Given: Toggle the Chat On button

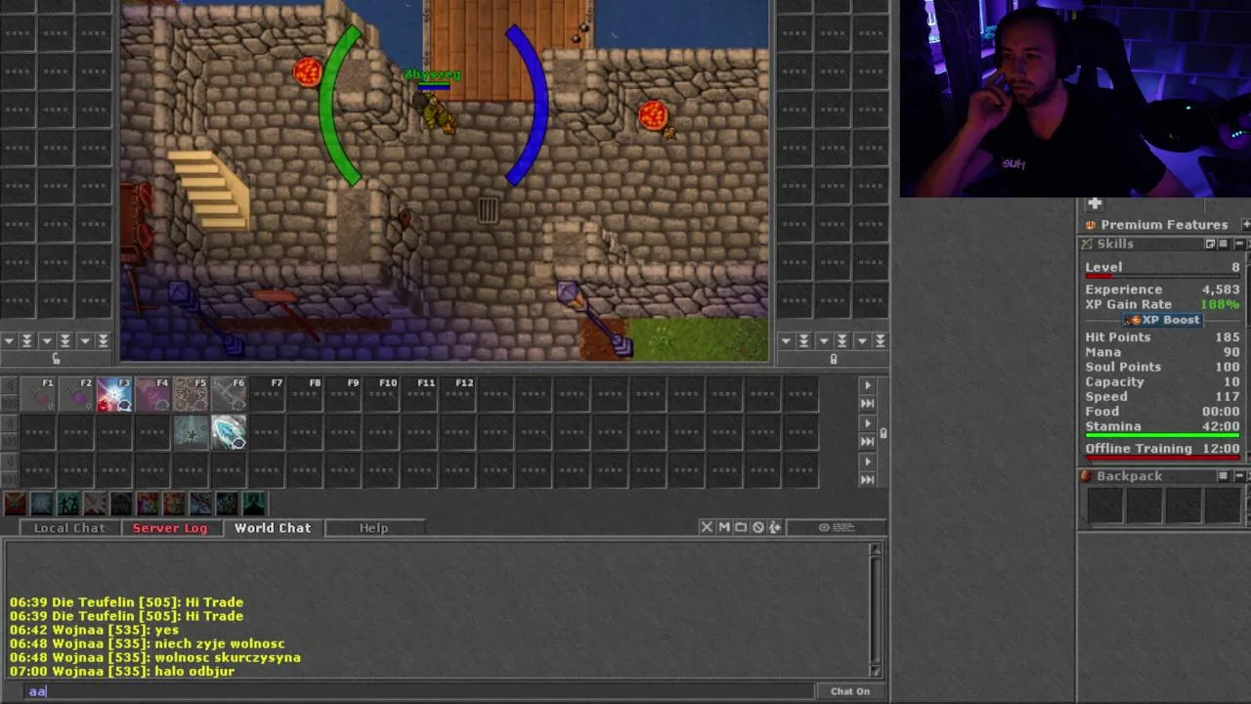Looking at the screenshot, I should (x=849, y=691).
